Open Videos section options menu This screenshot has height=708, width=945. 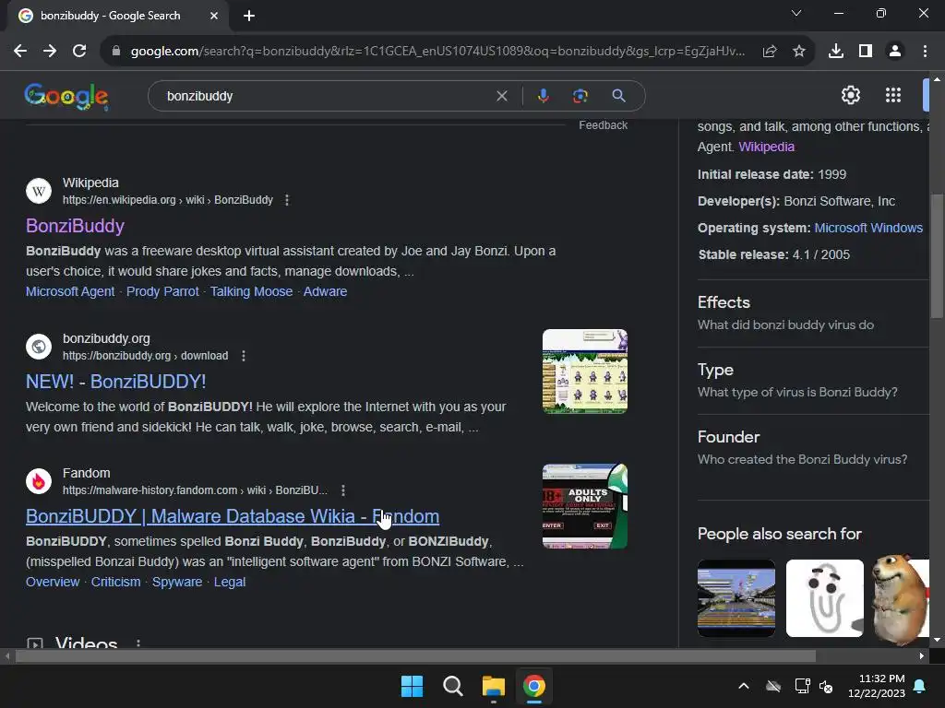pyautogui.click(x=138, y=643)
